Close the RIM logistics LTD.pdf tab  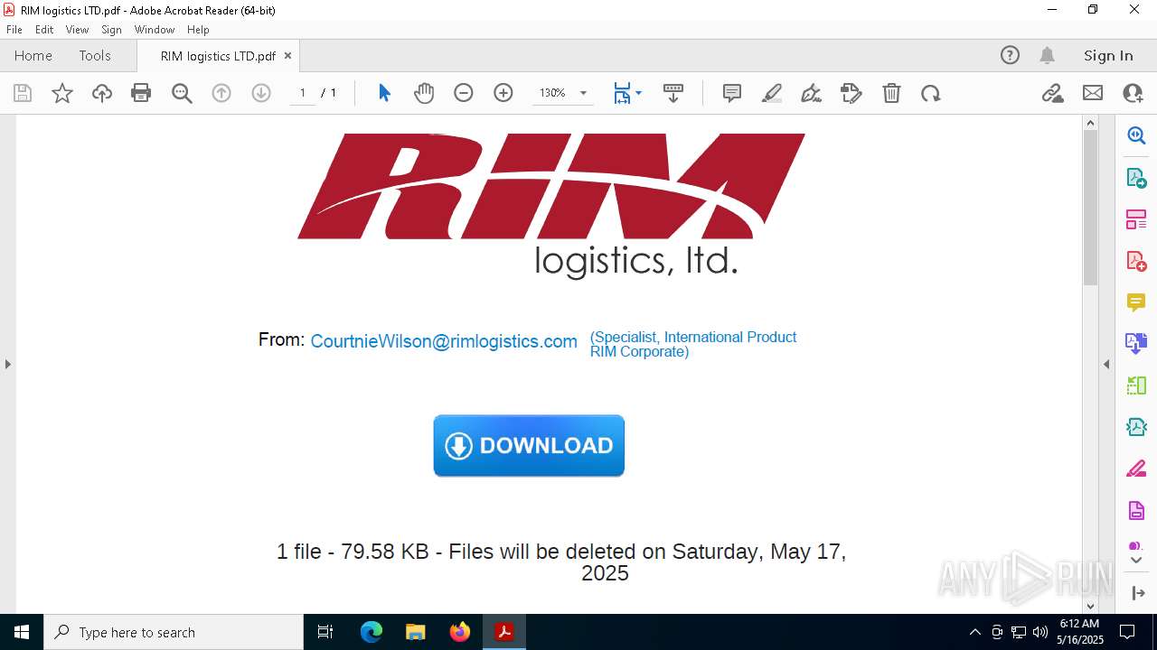tap(287, 55)
